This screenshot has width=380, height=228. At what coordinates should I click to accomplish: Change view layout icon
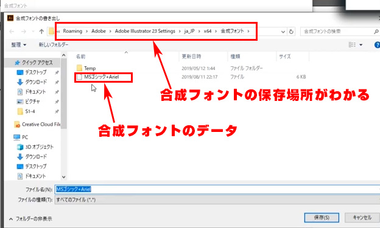pyautogui.click(x=352, y=45)
